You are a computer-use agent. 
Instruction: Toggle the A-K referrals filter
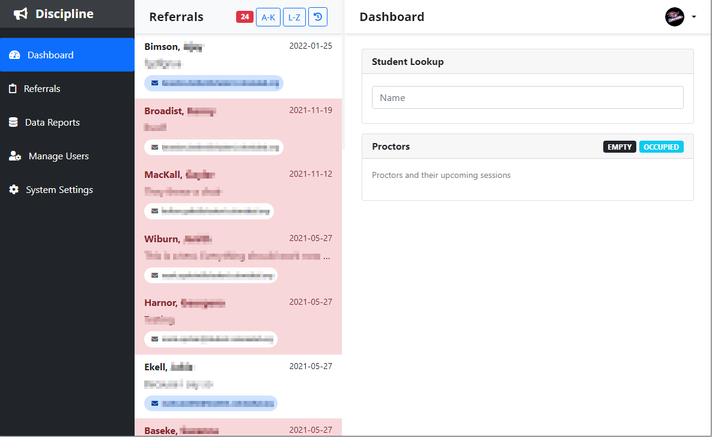tap(268, 17)
